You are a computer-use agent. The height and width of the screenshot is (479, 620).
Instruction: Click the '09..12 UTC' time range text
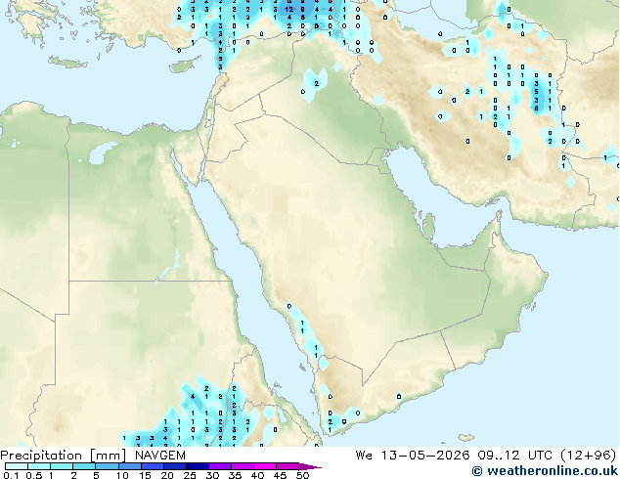(x=514, y=456)
